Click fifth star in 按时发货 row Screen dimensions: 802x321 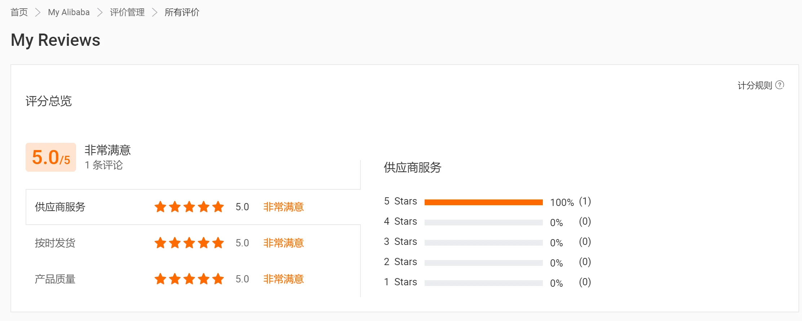pos(218,243)
